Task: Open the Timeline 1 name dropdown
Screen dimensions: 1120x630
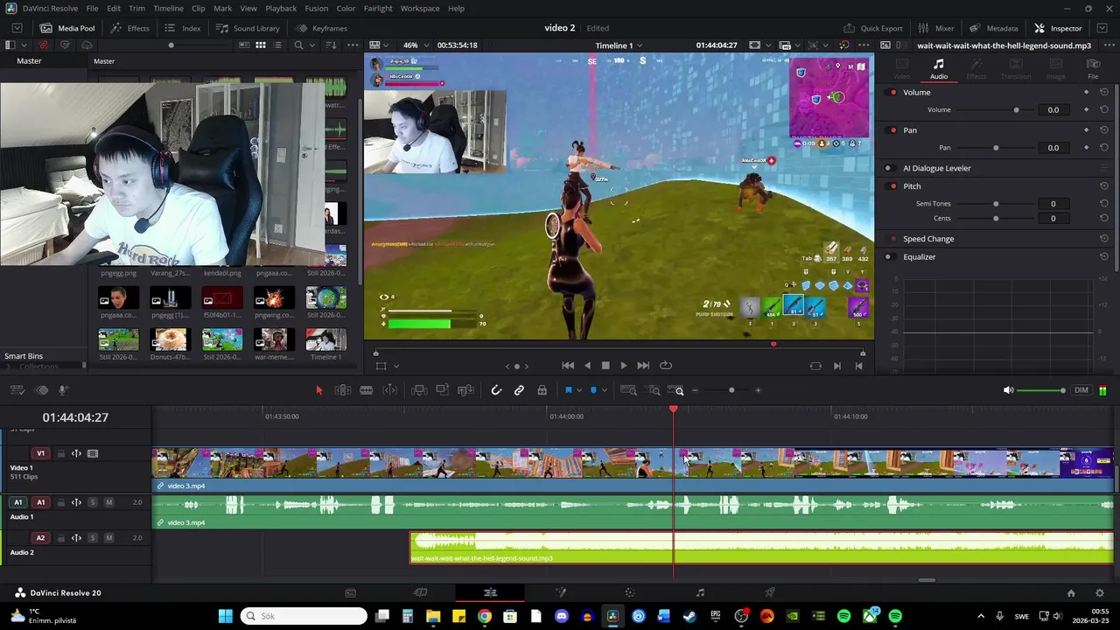Action: click(619, 45)
